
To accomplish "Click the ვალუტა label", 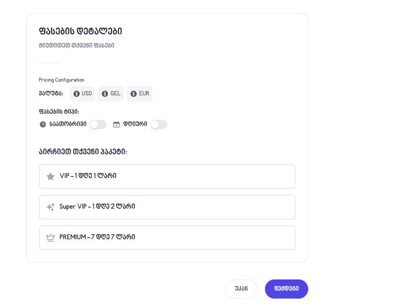I will 51,93.
